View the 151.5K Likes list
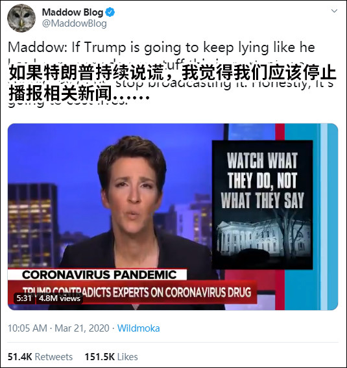Image resolution: width=347 pixels, height=368 pixels. (x=111, y=357)
